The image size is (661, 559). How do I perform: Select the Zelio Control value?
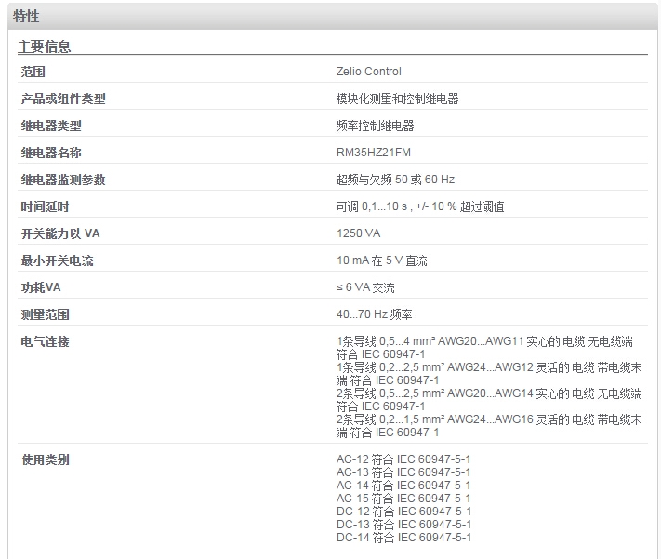pos(369,72)
